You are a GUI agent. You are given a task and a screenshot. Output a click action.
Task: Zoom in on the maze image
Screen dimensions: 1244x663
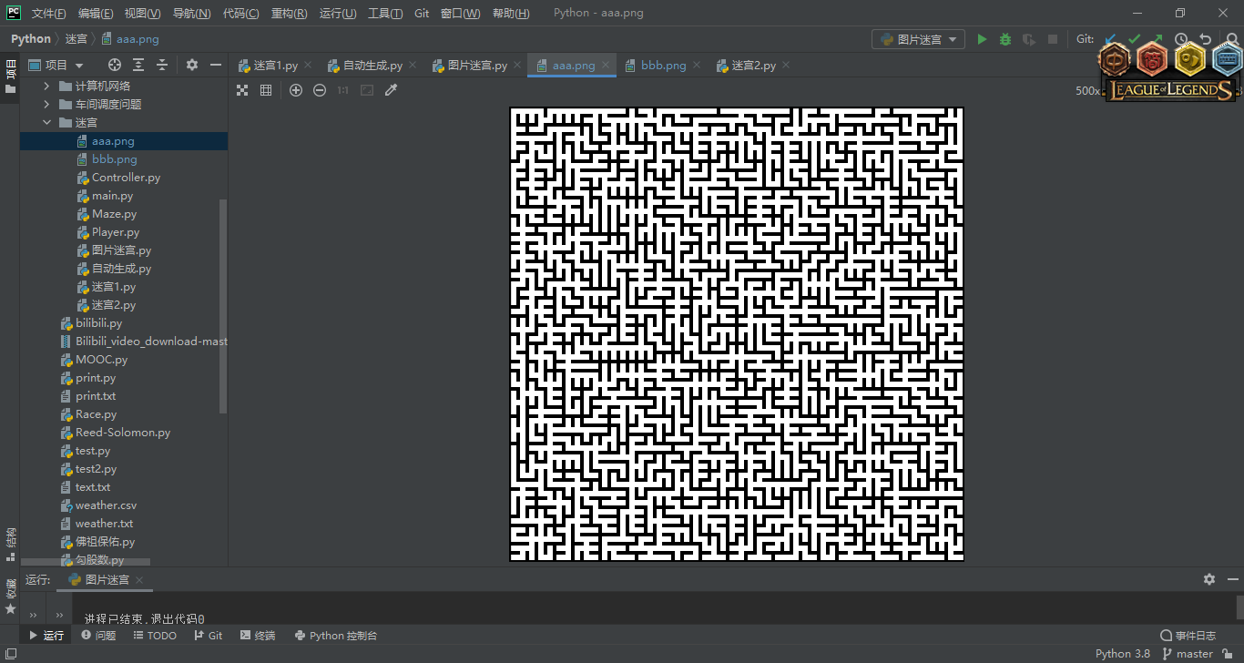pos(296,90)
